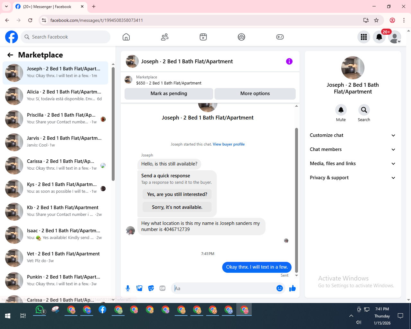Image resolution: width=411 pixels, height=329 pixels.
Task: Open the Gaming icon in top navigation
Action: (280, 37)
